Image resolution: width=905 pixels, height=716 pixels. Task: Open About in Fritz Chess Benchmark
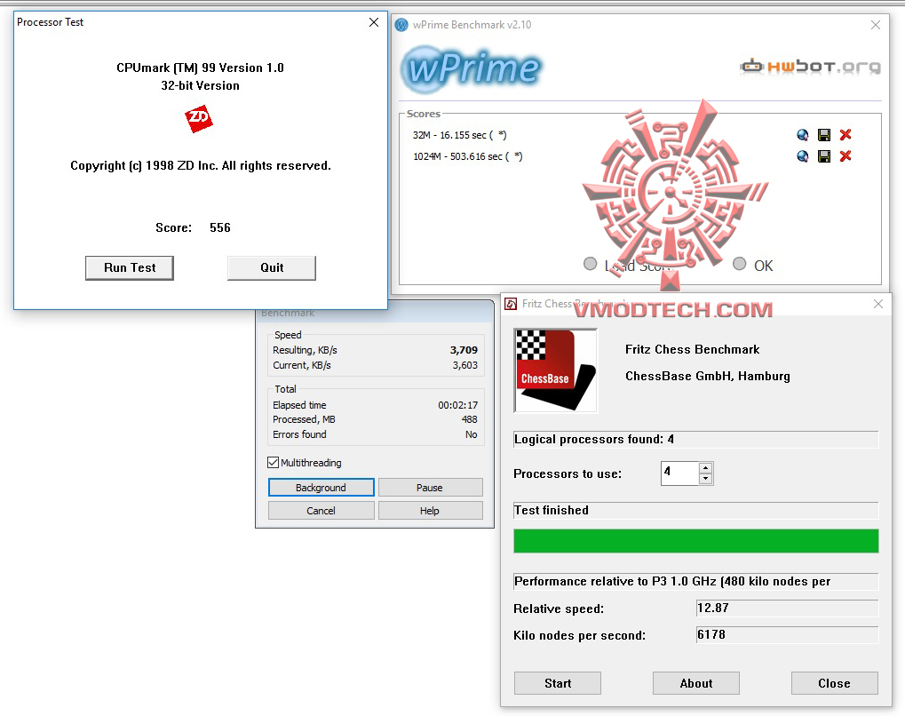click(696, 683)
